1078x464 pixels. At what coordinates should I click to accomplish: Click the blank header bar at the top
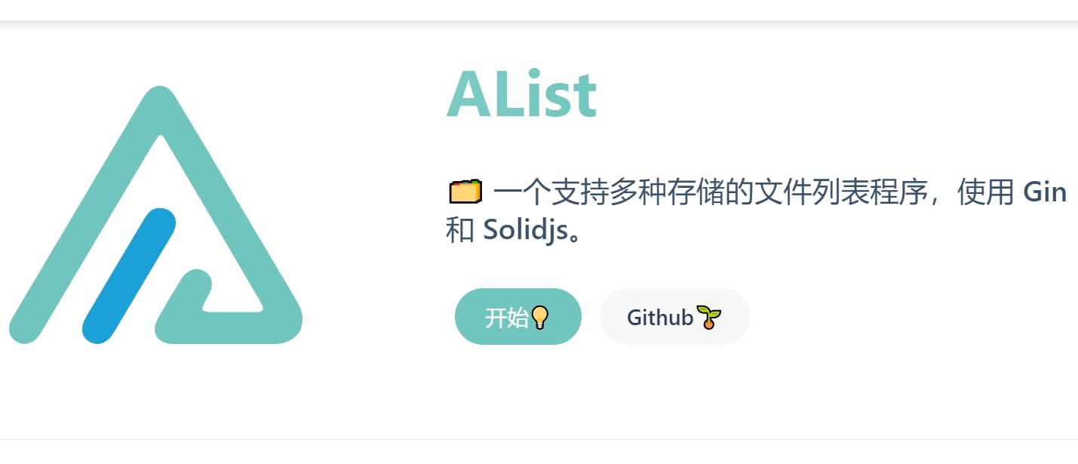coord(539,10)
